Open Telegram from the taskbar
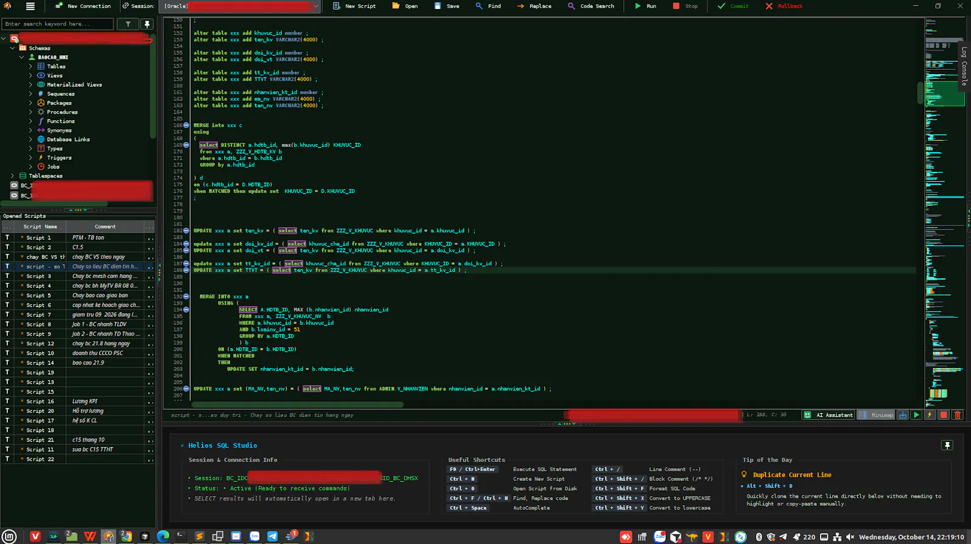The width and height of the screenshot is (971, 544). click(x=272, y=536)
